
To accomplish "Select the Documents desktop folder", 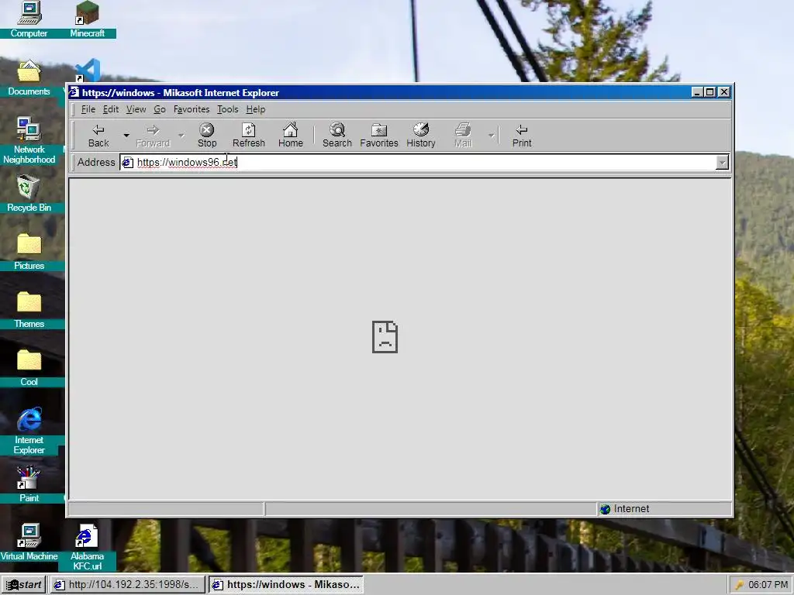I will click(29, 78).
